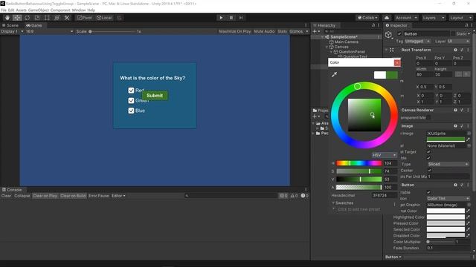Select the Rect tool in the toolbar

click(x=47, y=18)
